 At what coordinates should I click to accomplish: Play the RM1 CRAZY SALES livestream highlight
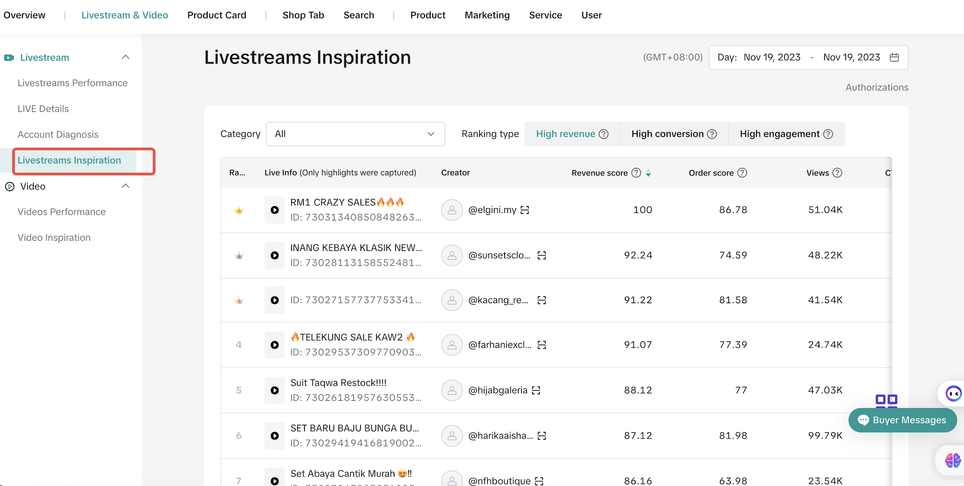click(x=274, y=210)
